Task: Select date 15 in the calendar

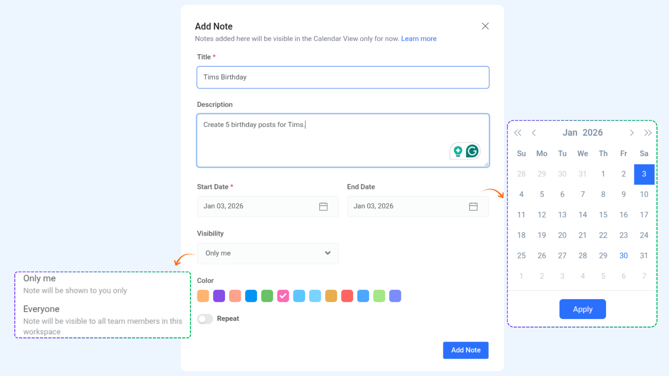Action: click(x=603, y=215)
